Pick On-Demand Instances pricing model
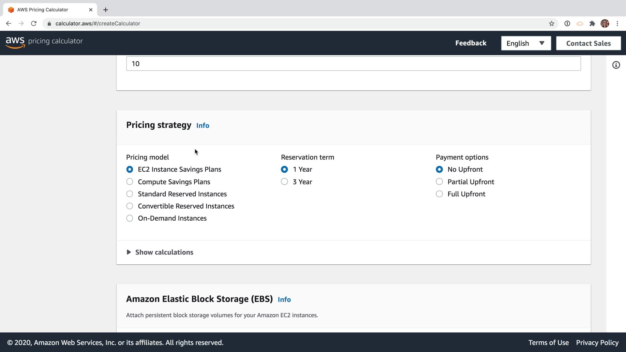Viewport: 626px width, 352px height. pos(130,218)
